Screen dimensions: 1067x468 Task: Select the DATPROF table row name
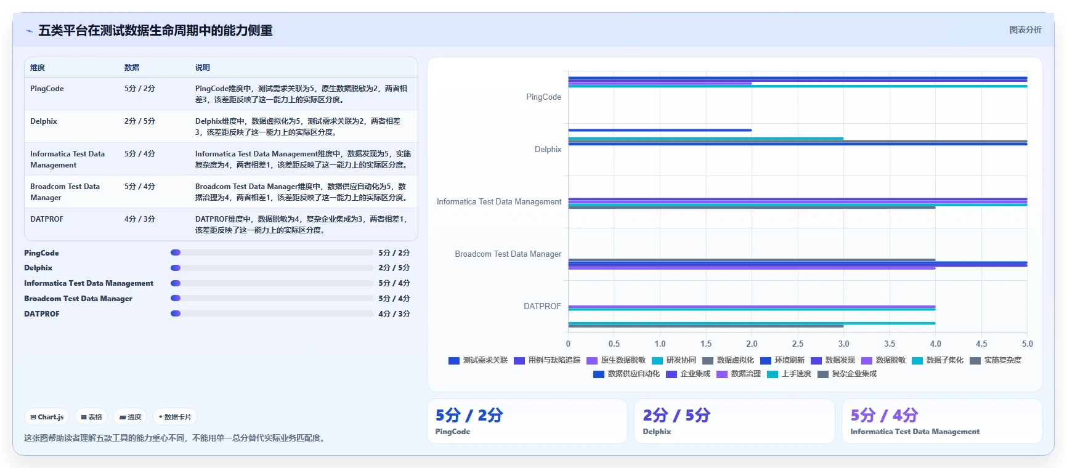tap(47, 219)
